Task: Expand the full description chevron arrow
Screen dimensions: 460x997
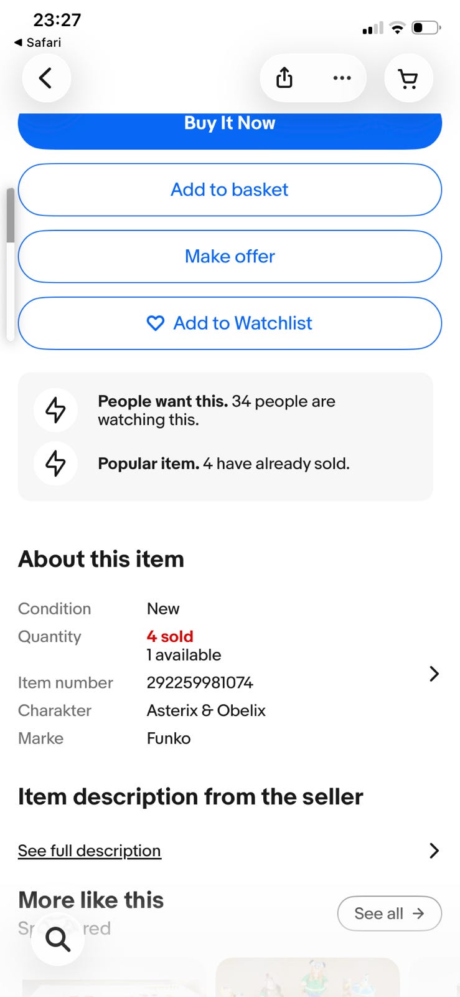Action: click(x=434, y=851)
